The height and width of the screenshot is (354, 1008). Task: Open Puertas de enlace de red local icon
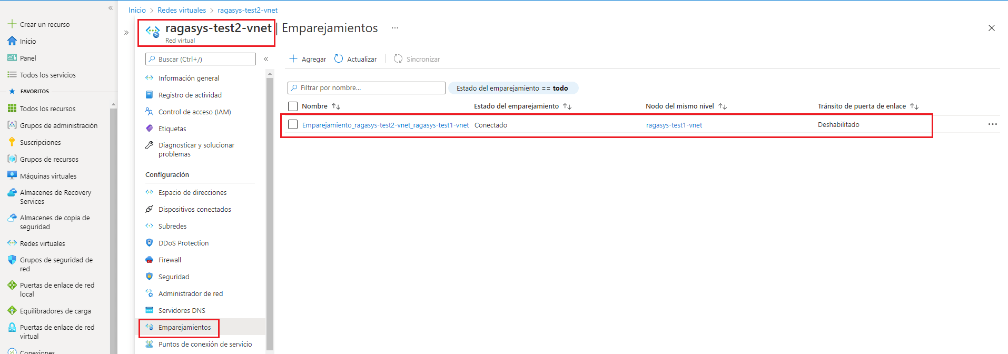[x=12, y=286]
